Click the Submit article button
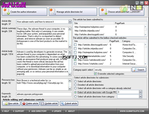149x114 pixels. [x=69, y=103]
